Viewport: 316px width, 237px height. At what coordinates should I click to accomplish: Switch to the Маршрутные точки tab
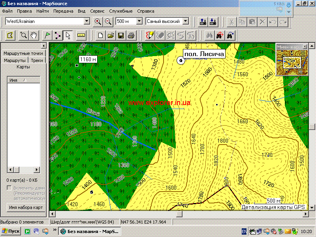pos(23,53)
